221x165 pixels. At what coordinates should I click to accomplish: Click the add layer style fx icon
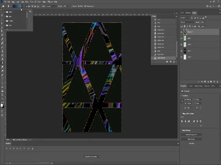tap(202, 82)
